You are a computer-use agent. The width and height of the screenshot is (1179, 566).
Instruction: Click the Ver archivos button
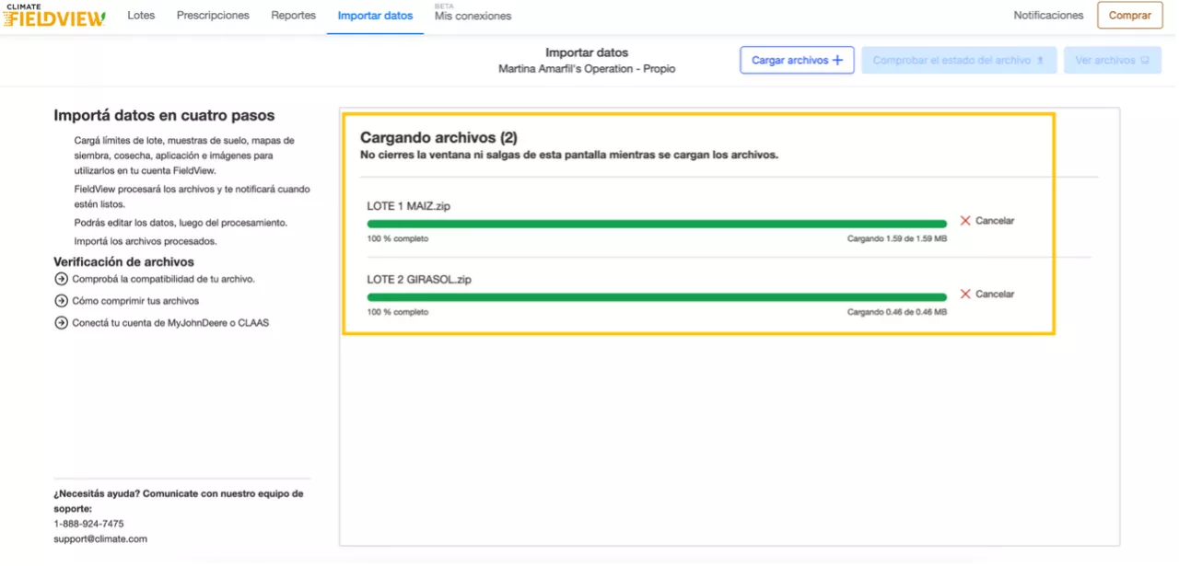click(x=1112, y=61)
